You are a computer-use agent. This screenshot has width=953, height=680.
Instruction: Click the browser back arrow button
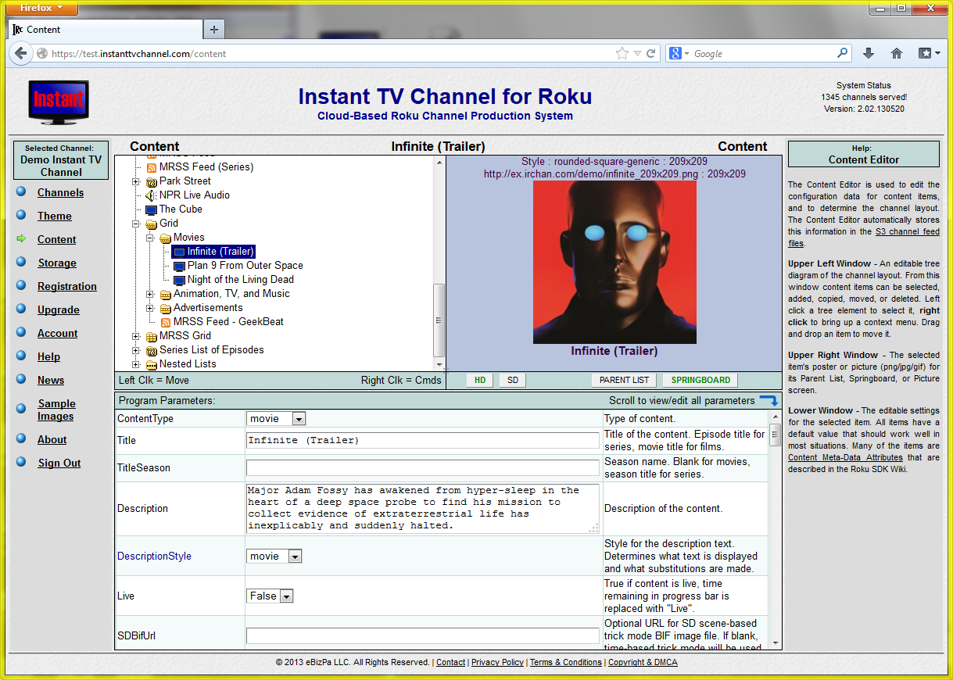pos(21,53)
